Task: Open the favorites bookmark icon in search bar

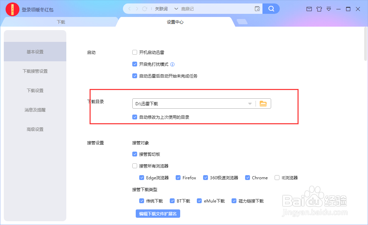Action: point(257,9)
